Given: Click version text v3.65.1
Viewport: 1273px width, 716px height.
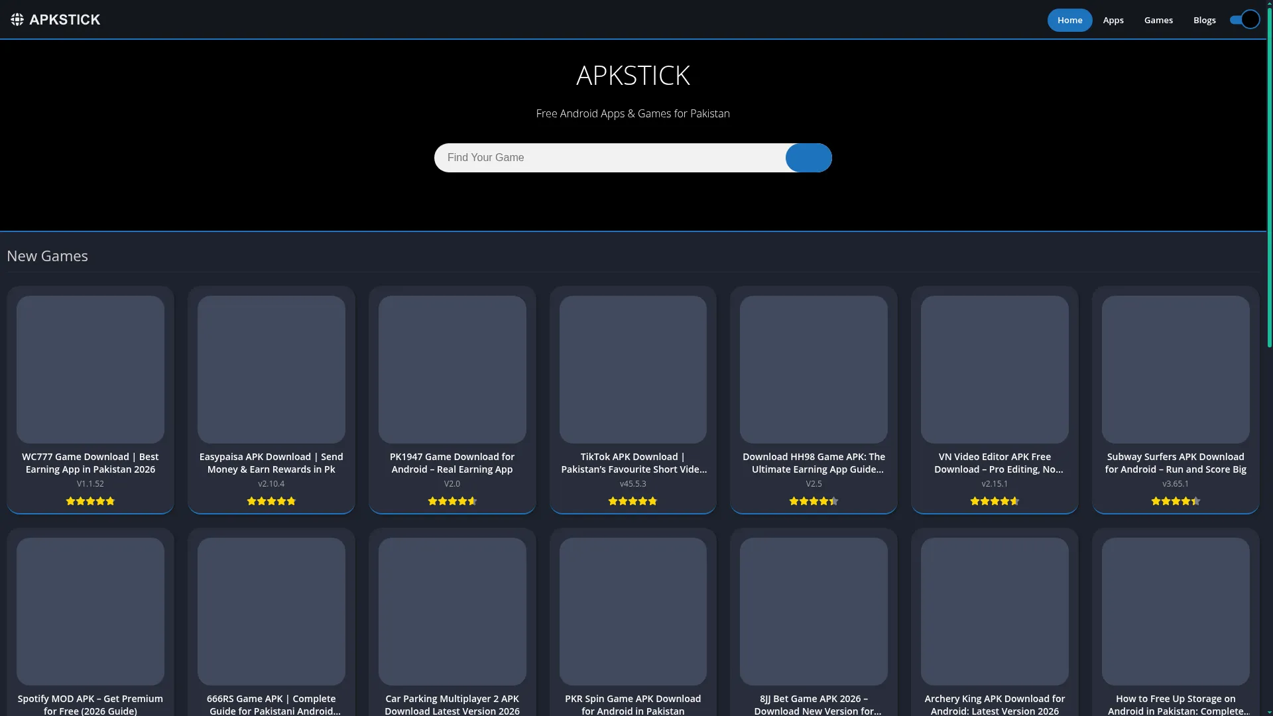Looking at the screenshot, I should [1176, 484].
